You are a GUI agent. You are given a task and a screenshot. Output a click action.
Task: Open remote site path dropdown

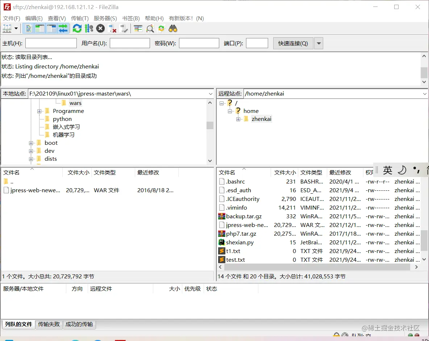(x=425, y=94)
